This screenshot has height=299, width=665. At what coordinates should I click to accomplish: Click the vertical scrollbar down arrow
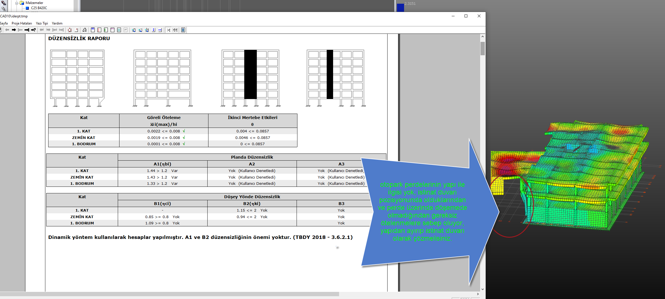click(482, 289)
